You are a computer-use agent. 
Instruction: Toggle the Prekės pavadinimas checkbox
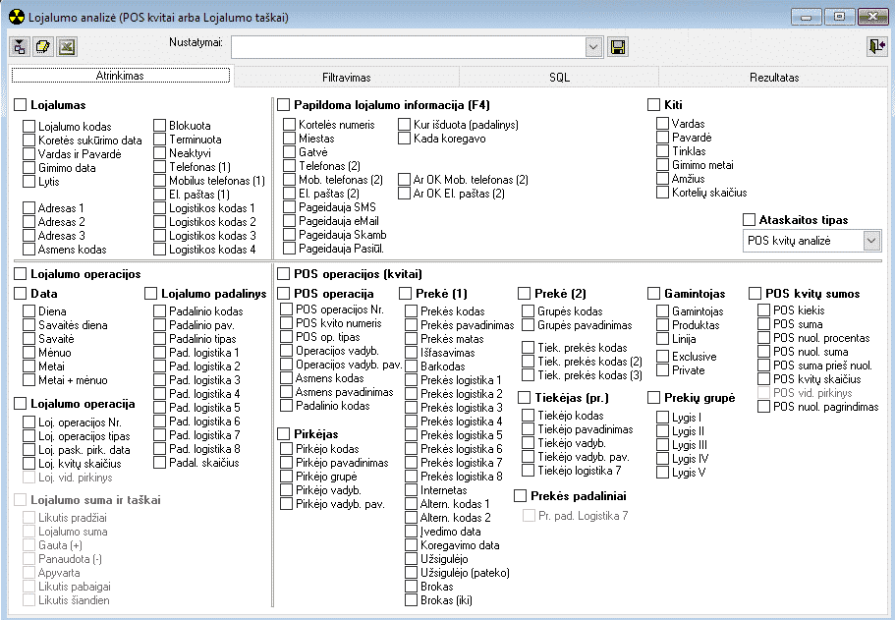click(412, 325)
